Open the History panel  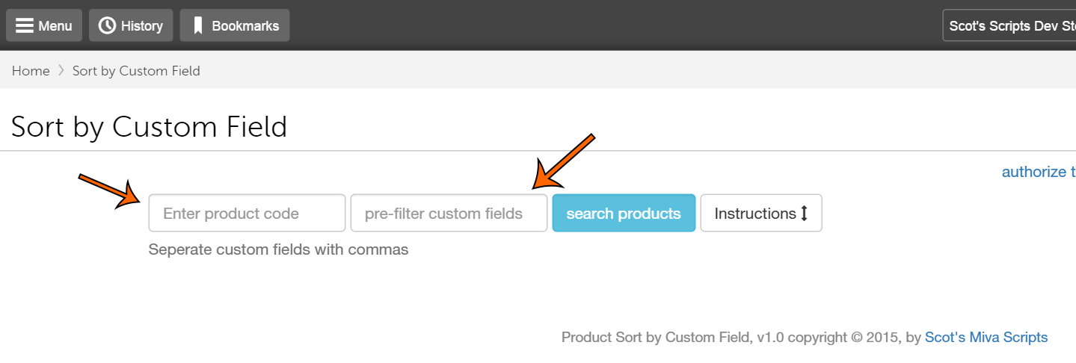coord(141,26)
